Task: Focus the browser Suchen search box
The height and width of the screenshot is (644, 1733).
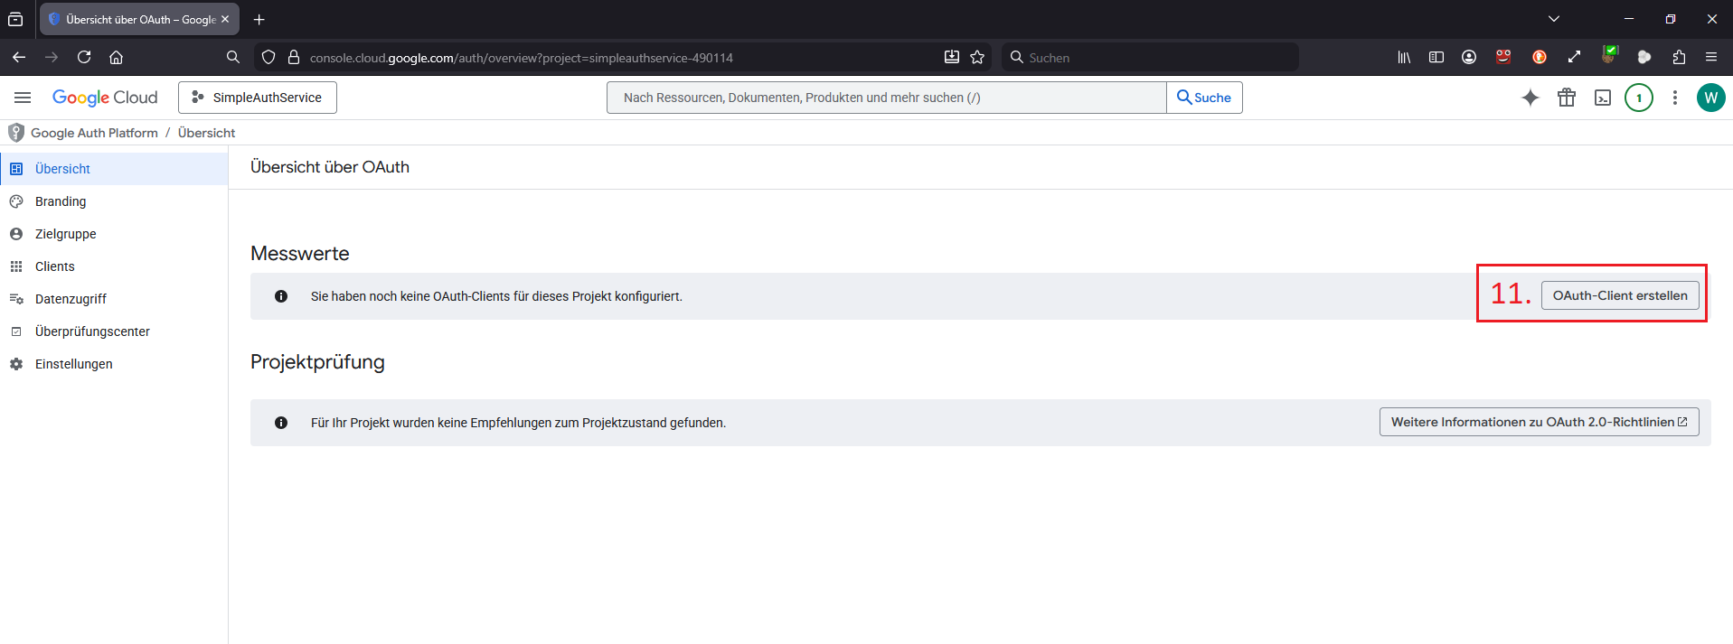Action: click(1150, 57)
